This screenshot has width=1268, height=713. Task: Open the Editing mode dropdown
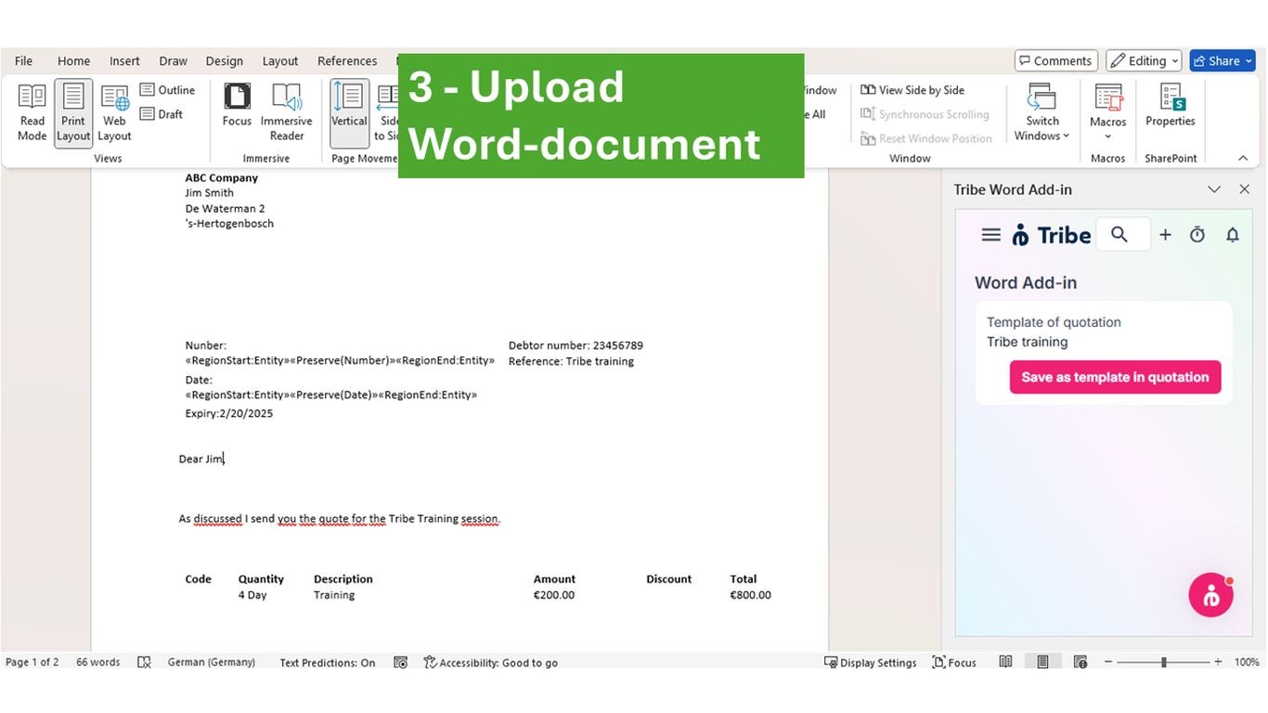tap(1144, 60)
